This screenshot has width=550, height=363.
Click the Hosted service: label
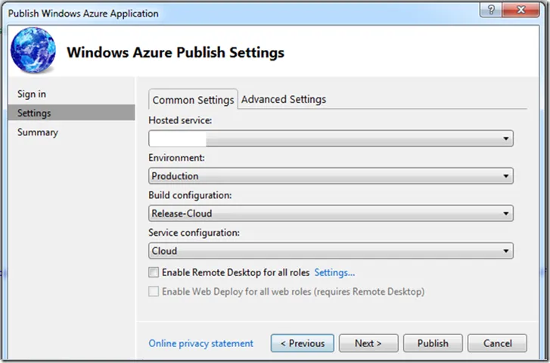click(180, 120)
